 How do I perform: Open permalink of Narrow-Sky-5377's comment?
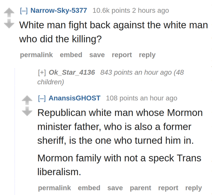pos(36,55)
